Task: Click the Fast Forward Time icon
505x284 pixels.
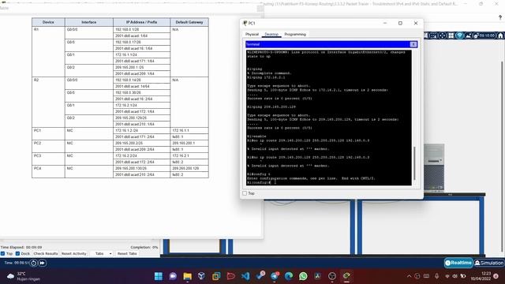Action: pyautogui.click(x=42, y=263)
